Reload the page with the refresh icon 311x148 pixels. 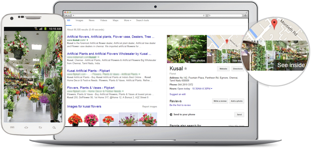[204, 15]
